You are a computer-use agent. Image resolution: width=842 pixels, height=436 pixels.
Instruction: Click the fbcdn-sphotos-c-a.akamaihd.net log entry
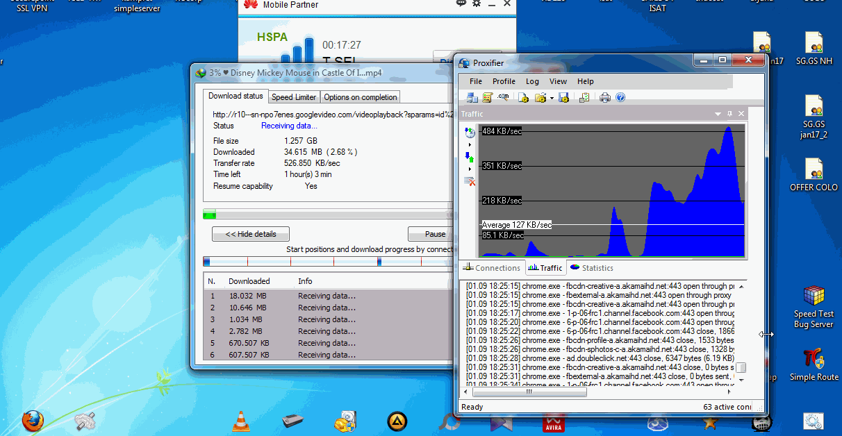pos(601,349)
